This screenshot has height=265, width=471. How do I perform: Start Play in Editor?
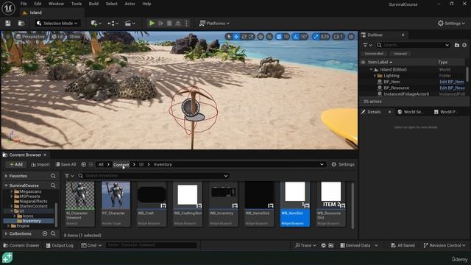152,23
